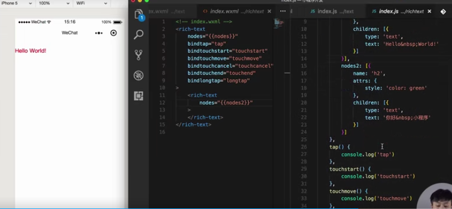This screenshot has width=452, height=209.
Task: Click Hello World! text in simulator
Action: click(30, 51)
